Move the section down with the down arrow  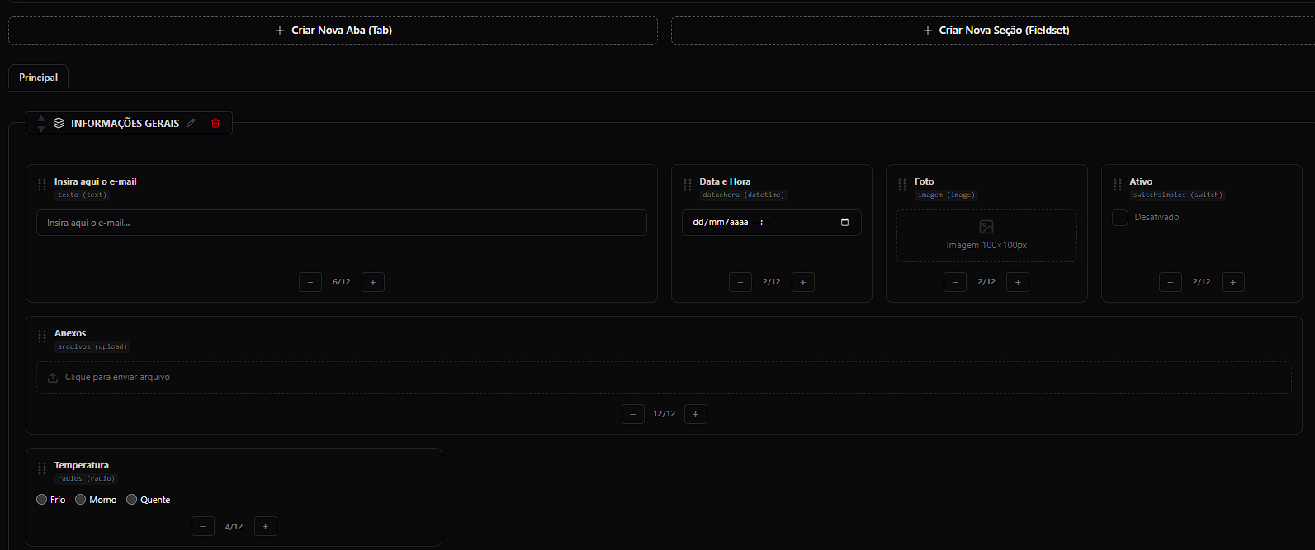41,129
